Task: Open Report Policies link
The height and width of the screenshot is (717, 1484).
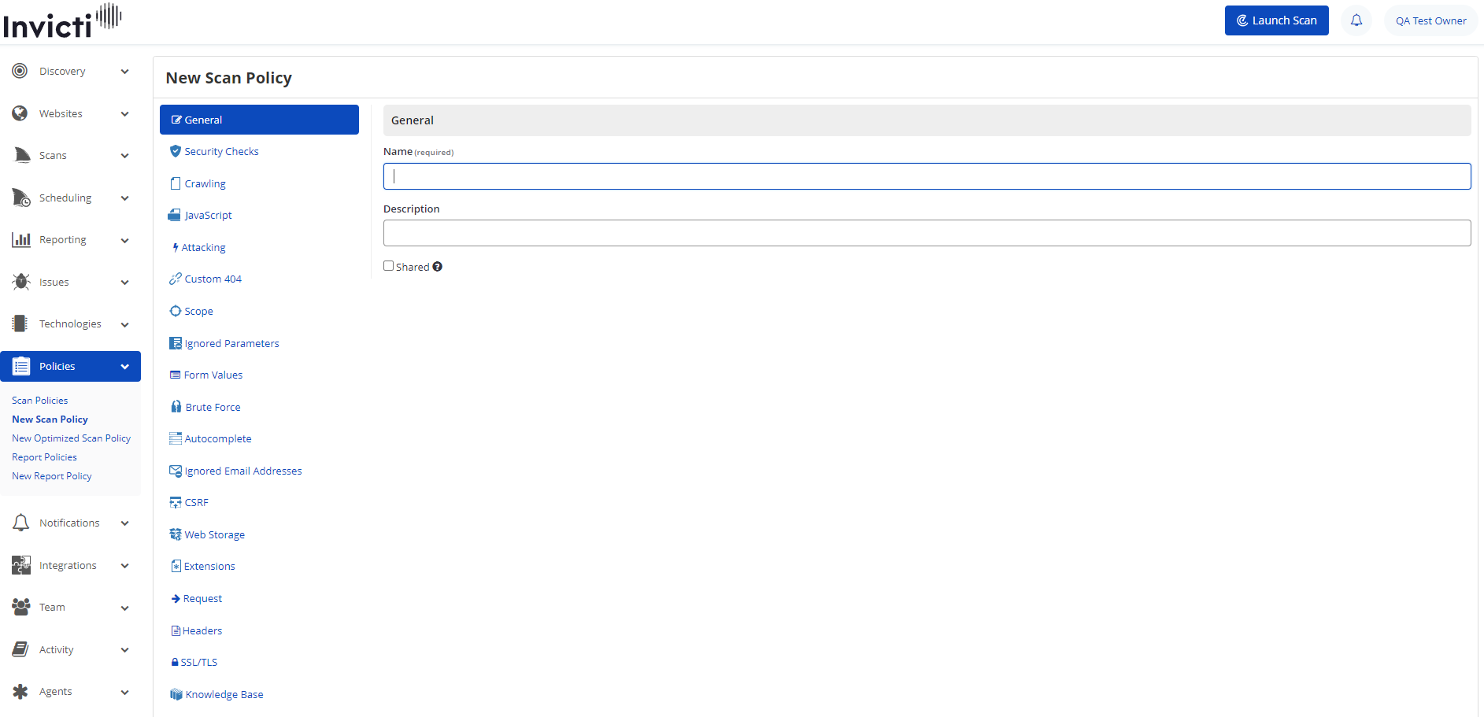Action: click(x=45, y=457)
